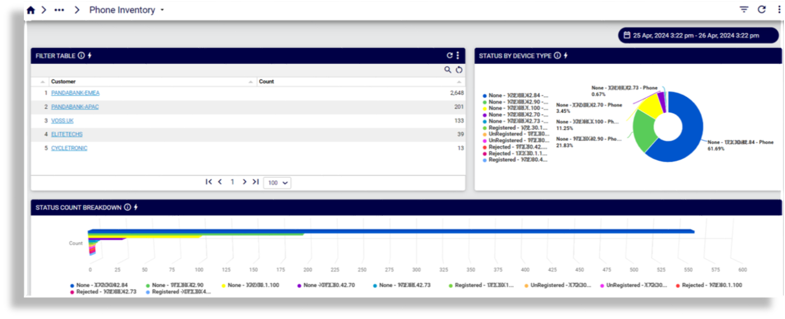This screenshot has height=319, width=785.
Task: Click the calendar icon in the date range
Action: click(627, 35)
